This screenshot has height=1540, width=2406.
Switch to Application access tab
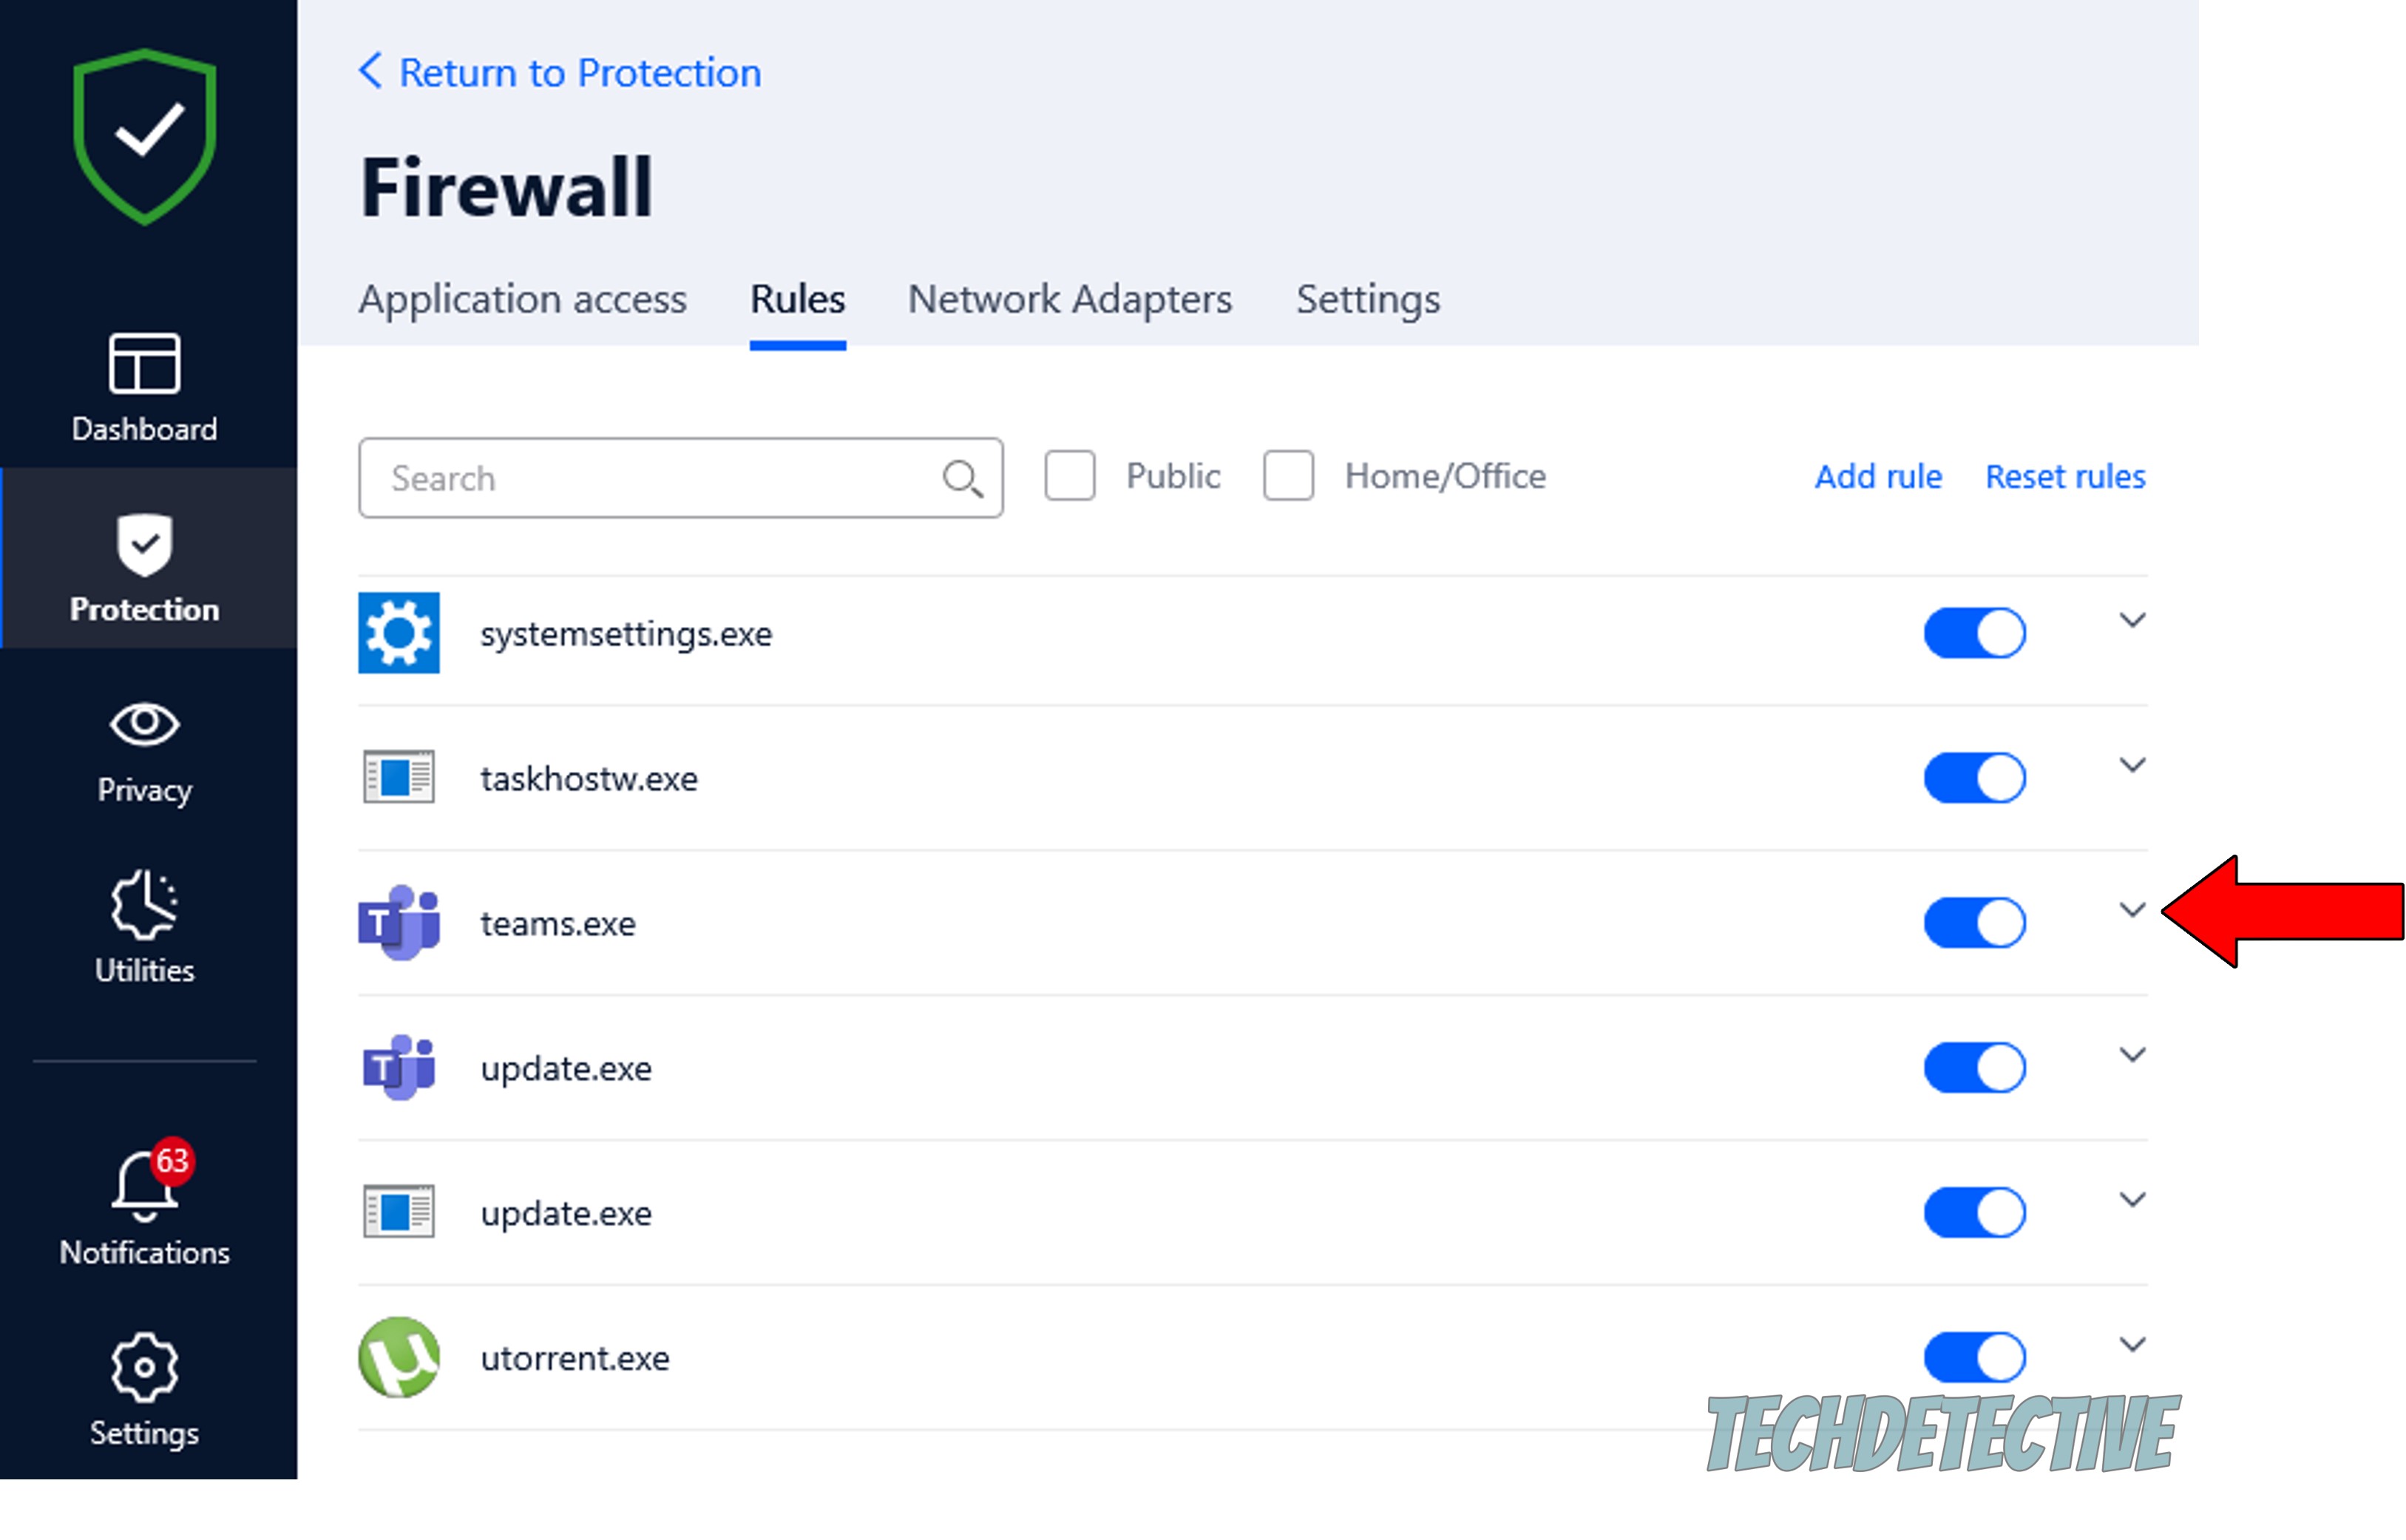coord(524,298)
